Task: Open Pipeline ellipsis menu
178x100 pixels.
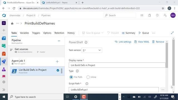Action: coord(59,41)
